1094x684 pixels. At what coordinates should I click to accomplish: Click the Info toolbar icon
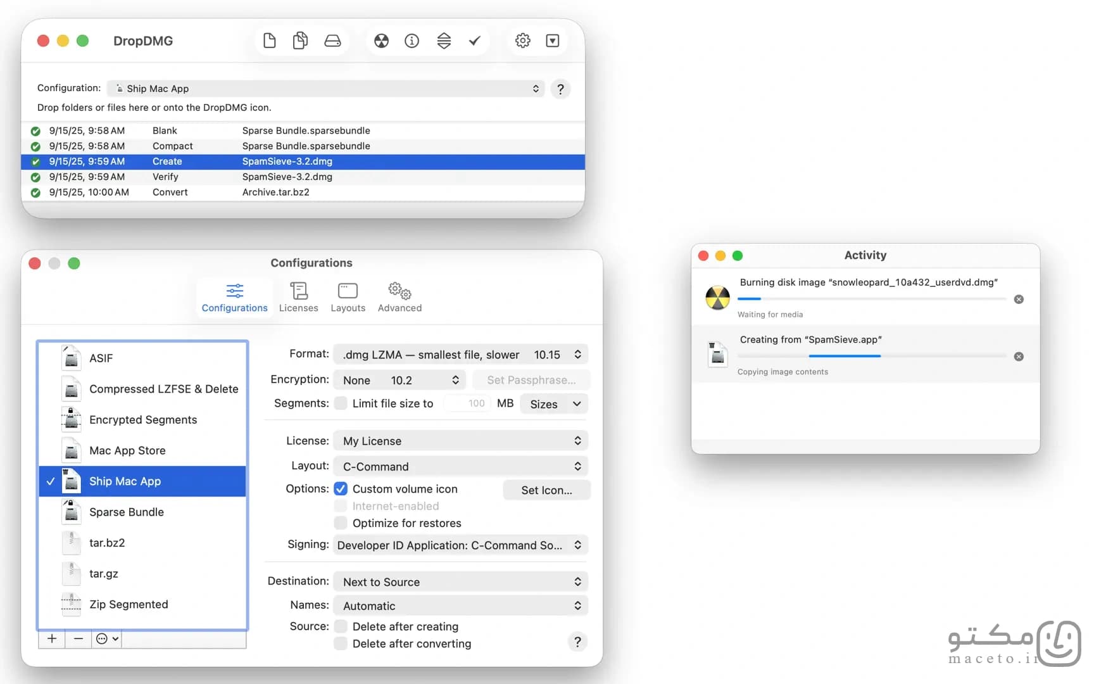412,41
